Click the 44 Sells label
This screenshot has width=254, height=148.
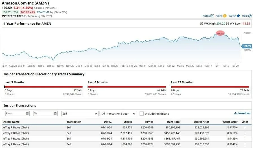coord(161,90)
